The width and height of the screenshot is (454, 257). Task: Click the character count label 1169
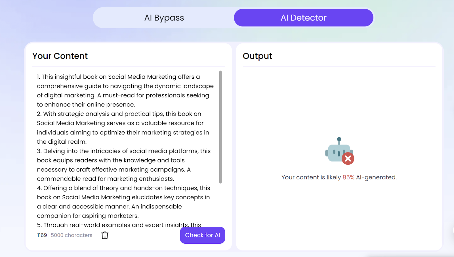point(41,235)
